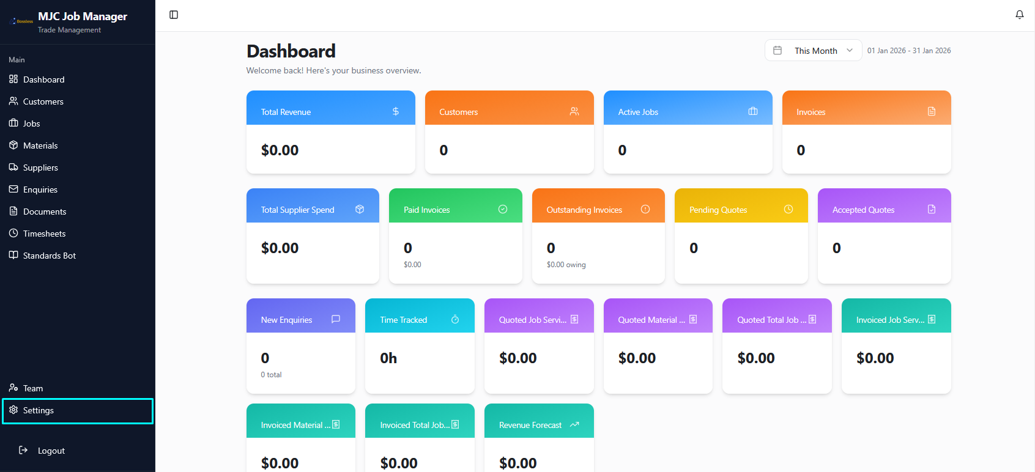Click the calendar icon next to This Month
The image size is (1035, 472).
point(778,50)
